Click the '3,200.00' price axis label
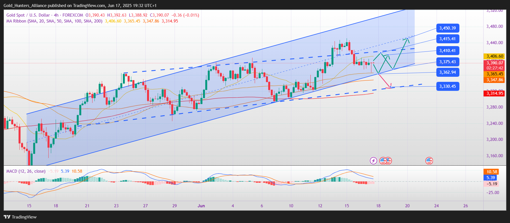This screenshot has width=510, height=223. pyautogui.click(x=495, y=139)
